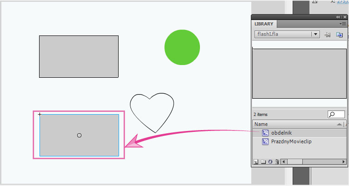Open symbol Properties info icon
Image resolution: width=349 pixels, height=186 pixels.
[x=270, y=161]
